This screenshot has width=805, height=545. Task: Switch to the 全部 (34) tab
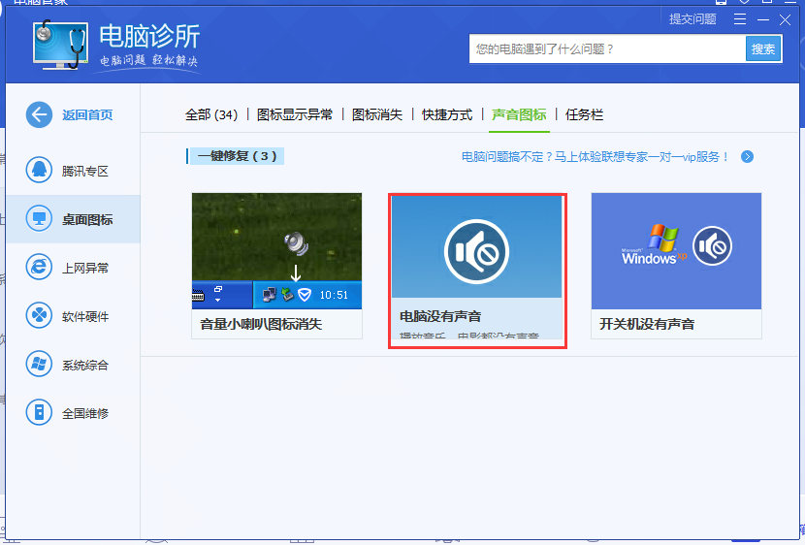pos(211,114)
